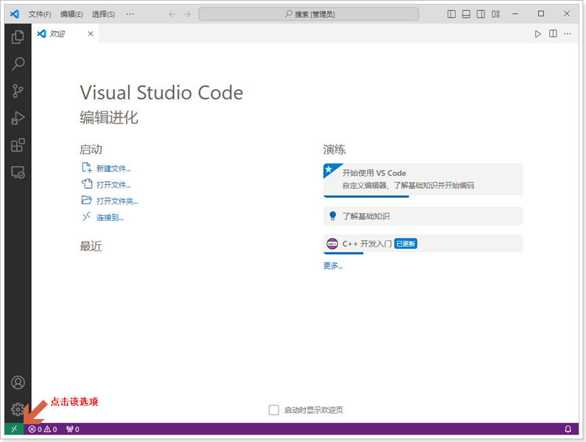Open editor more actions ellipsis
The width and height of the screenshot is (586, 442).
click(x=567, y=34)
